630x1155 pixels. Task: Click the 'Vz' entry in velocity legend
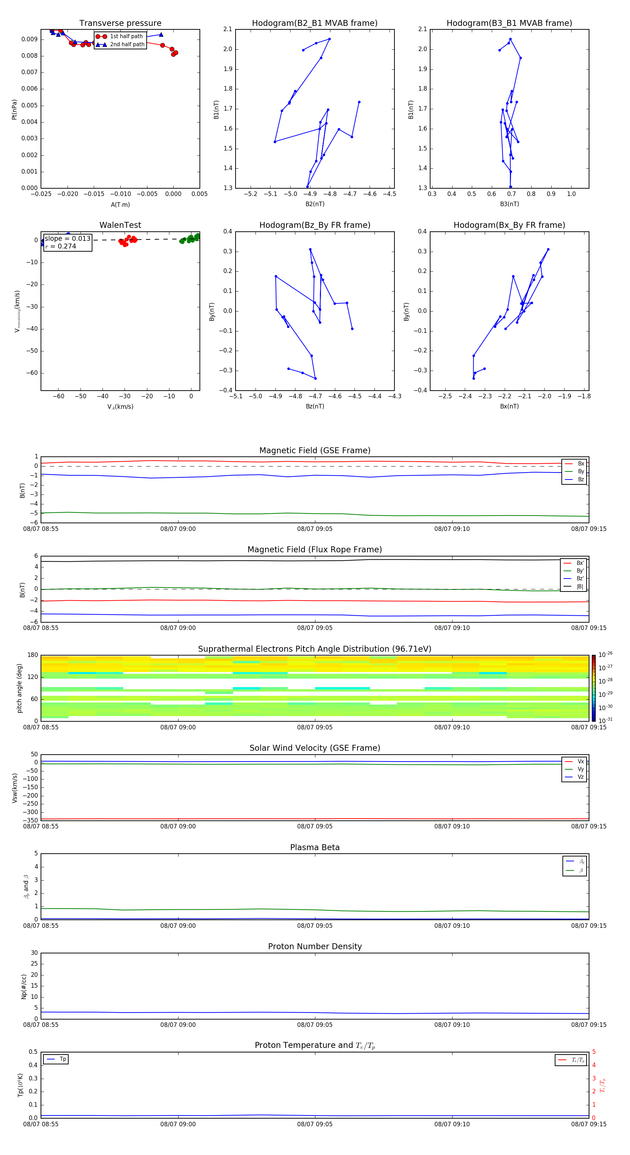click(574, 777)
